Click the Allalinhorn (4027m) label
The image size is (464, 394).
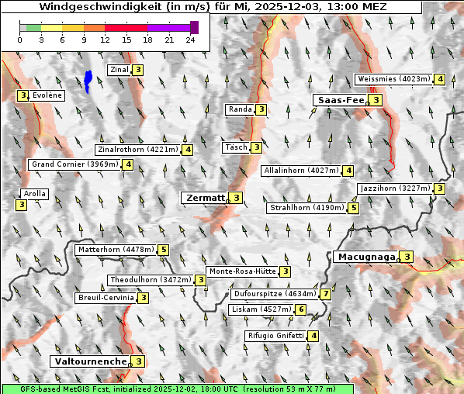click(x=301, y=171)
